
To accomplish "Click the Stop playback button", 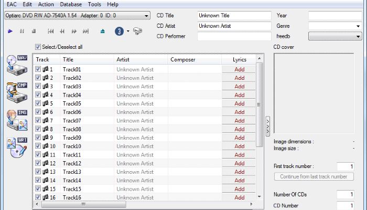I will (34, 31).
